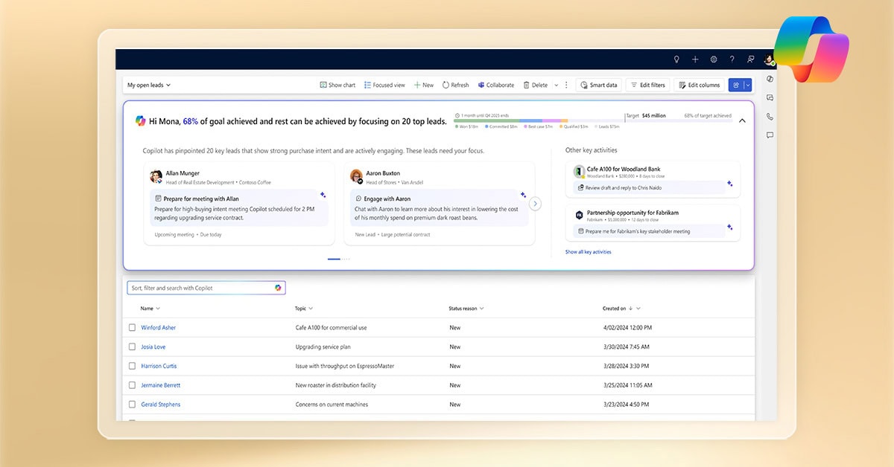This screenshot has height=467, width=894.
Task: Click the blue share button
Action: (735, 85)
